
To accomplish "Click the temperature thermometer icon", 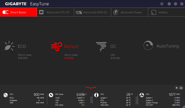I will click(x=96, y=95).
